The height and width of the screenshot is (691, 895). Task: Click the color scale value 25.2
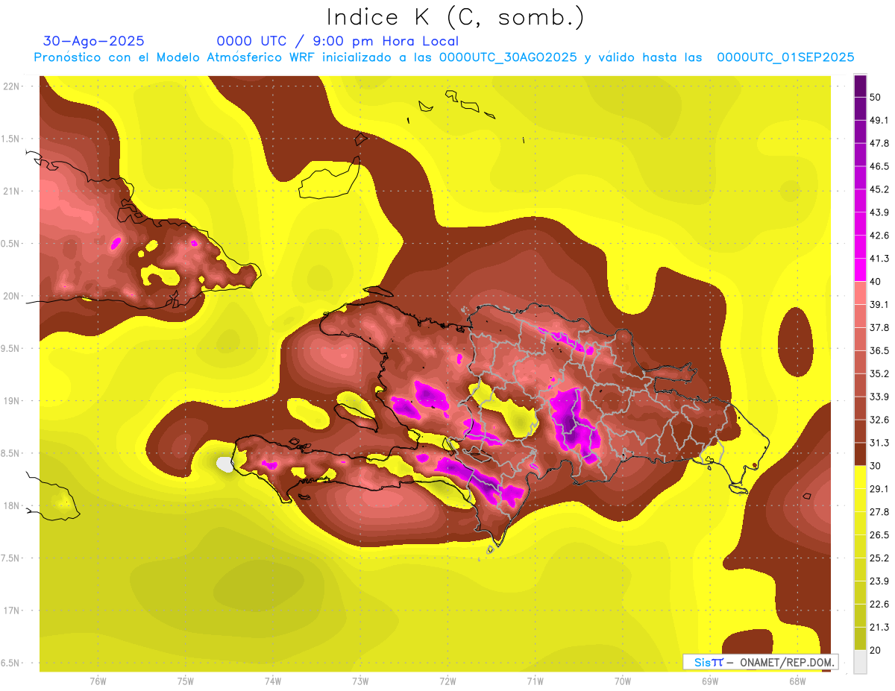click(879, 558)
